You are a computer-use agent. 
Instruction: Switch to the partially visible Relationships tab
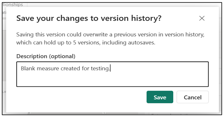coord(13,4)
